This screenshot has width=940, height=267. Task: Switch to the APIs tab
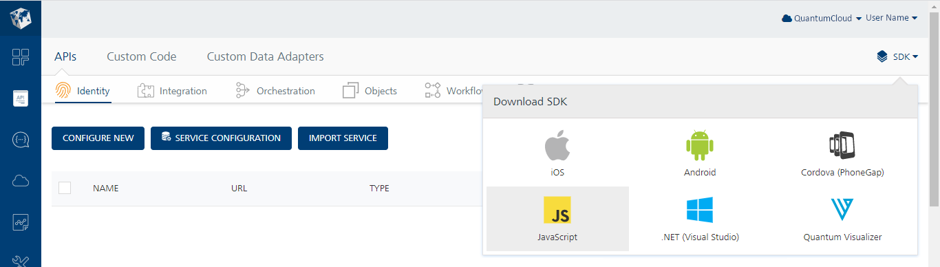click(65, 56)
